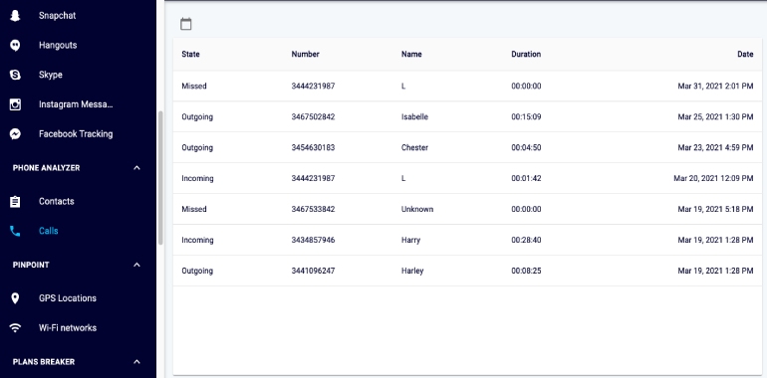Viewport: 767px width, 378px height.
Task: Select the name Chester
Action: (x=414, y=147)
